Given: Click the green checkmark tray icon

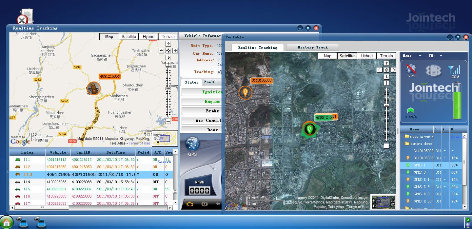Looking at the screenshot, I should [x=468, y=220].
